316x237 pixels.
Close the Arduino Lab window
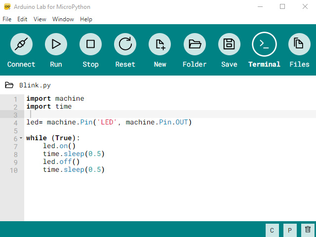point(305,6)
